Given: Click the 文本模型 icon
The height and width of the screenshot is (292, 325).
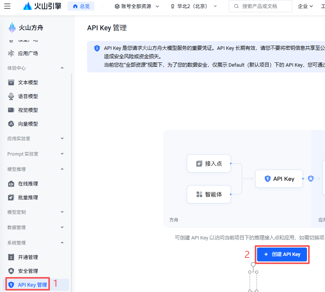Looking at the screenshot, I should click(x=11, y=82).
